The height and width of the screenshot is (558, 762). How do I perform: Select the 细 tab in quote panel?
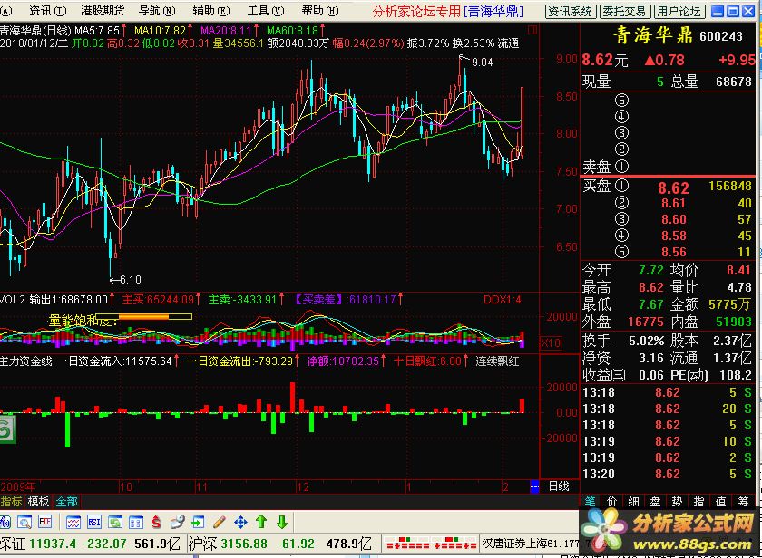tap(633, 501)
